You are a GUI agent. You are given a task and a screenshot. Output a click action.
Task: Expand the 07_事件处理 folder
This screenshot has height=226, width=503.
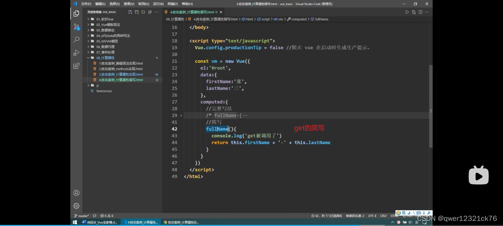[105, 52]
